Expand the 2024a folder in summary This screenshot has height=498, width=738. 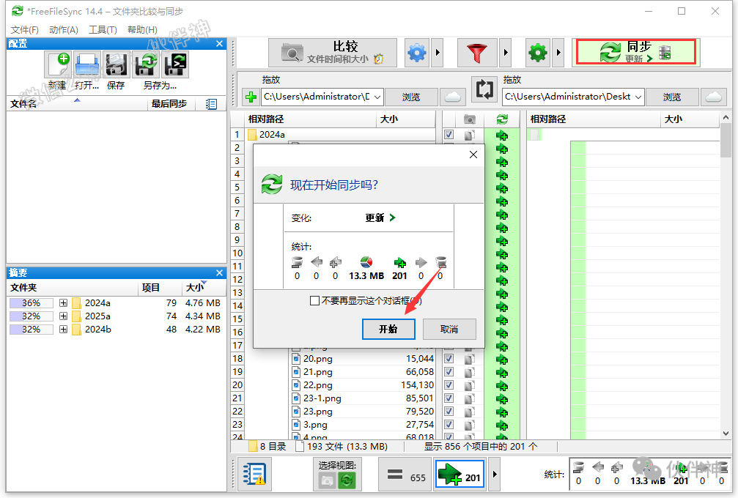(x=63, y=303)
